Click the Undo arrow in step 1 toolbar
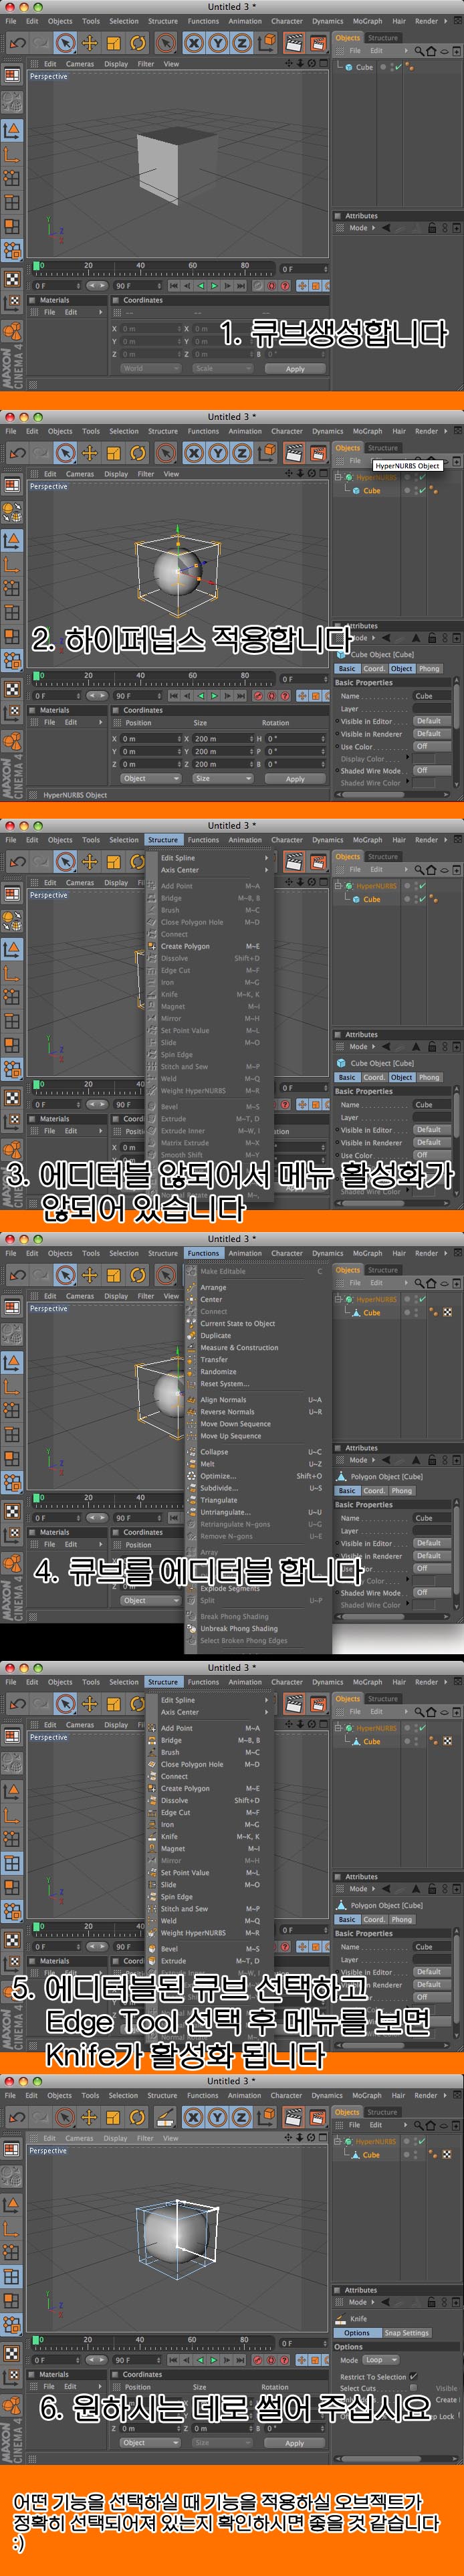 click(x=17, y=43)
